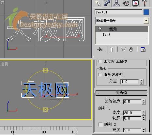This screenshot has width=152, height=135.
Task: Click the 级别 2 高度 field 5.0
Action: [x=132, y=130]
